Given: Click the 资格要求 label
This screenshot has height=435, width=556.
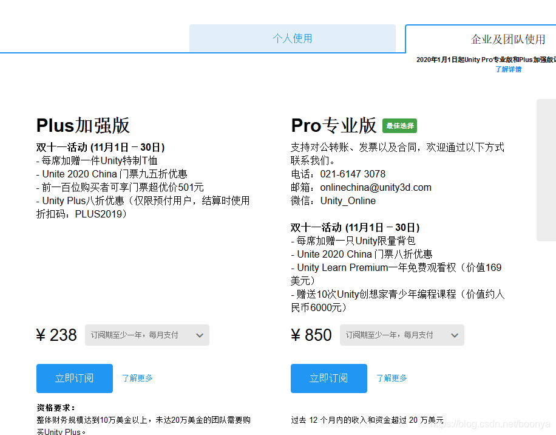Looking at the screenshot, I should pos(56,408).
